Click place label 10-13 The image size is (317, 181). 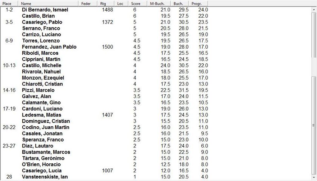[x=9, y=66]
